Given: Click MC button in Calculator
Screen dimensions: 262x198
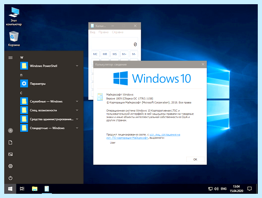Looking at the screenshot, I should 95,54.
